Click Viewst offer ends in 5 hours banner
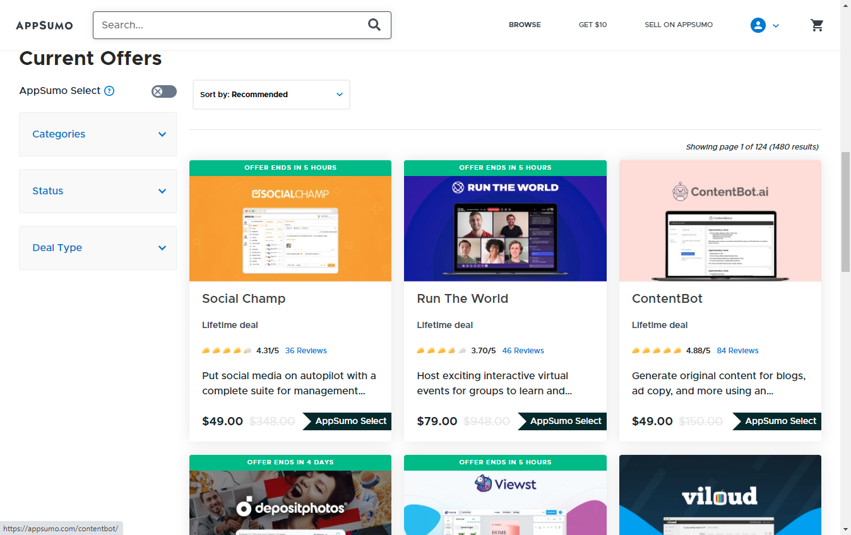The width and height of the screenshot is (851, 535). point(505,462)
